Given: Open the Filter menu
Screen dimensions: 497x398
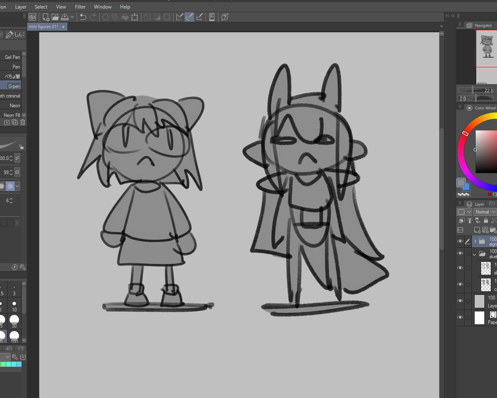Looking at the screenshot, I should pyautogui.click(x=80, y=7).
